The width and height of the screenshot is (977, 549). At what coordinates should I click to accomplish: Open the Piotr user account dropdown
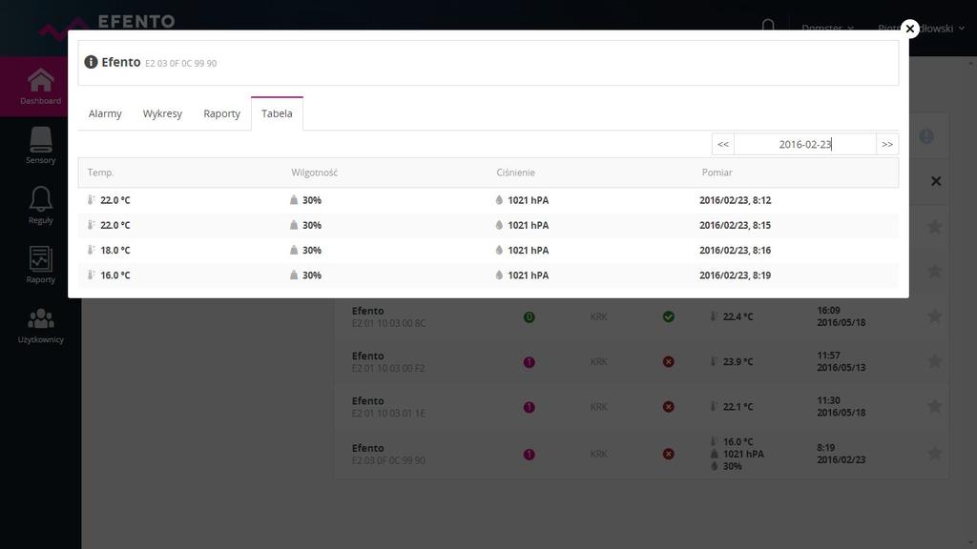pos(921,28)
